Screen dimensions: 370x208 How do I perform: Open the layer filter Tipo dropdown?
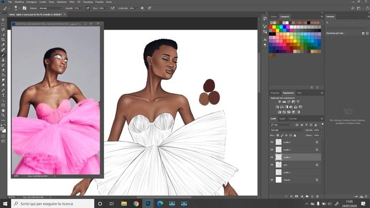point(281,125)
